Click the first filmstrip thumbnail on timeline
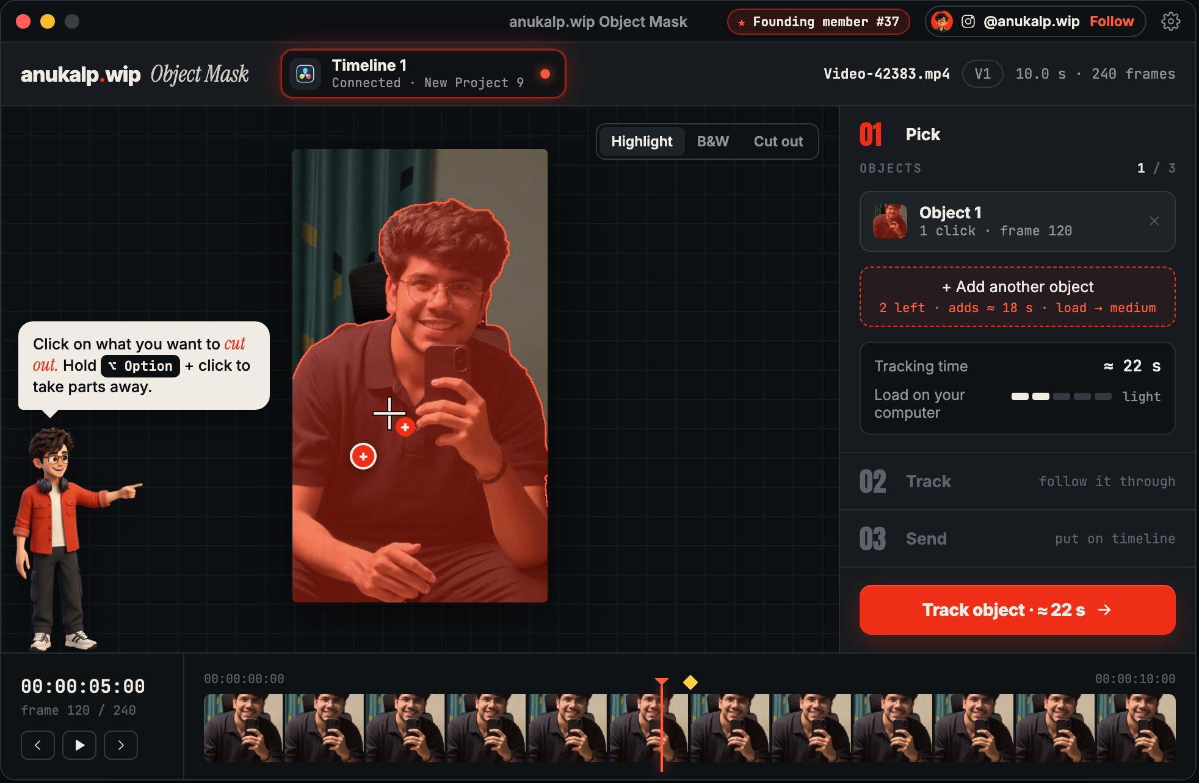The image size is (1199, 783). tap(244, 728)
